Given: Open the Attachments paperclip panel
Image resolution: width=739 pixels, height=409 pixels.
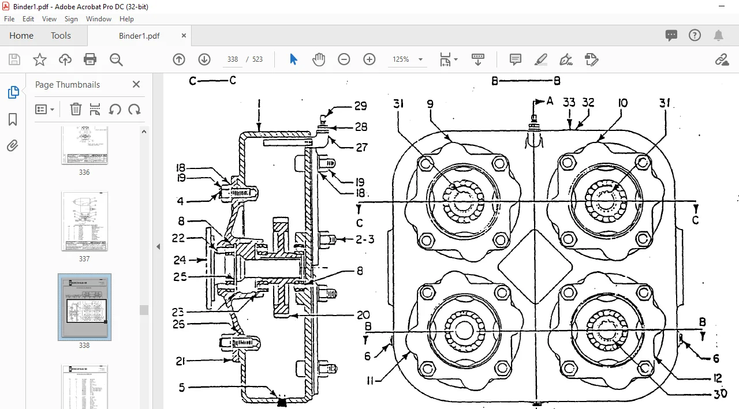Looking at the screenshot, I should 13,146.
